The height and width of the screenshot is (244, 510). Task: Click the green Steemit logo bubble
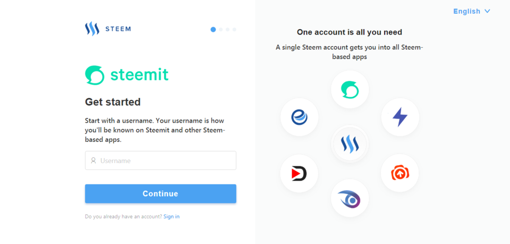coord(95,75)
